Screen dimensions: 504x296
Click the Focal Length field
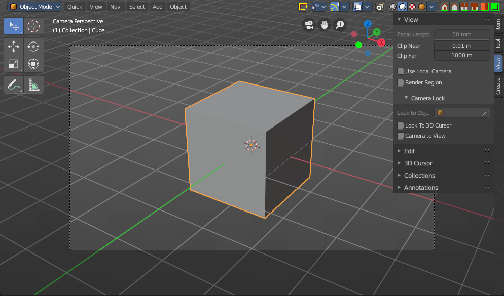tap(462, 34)
